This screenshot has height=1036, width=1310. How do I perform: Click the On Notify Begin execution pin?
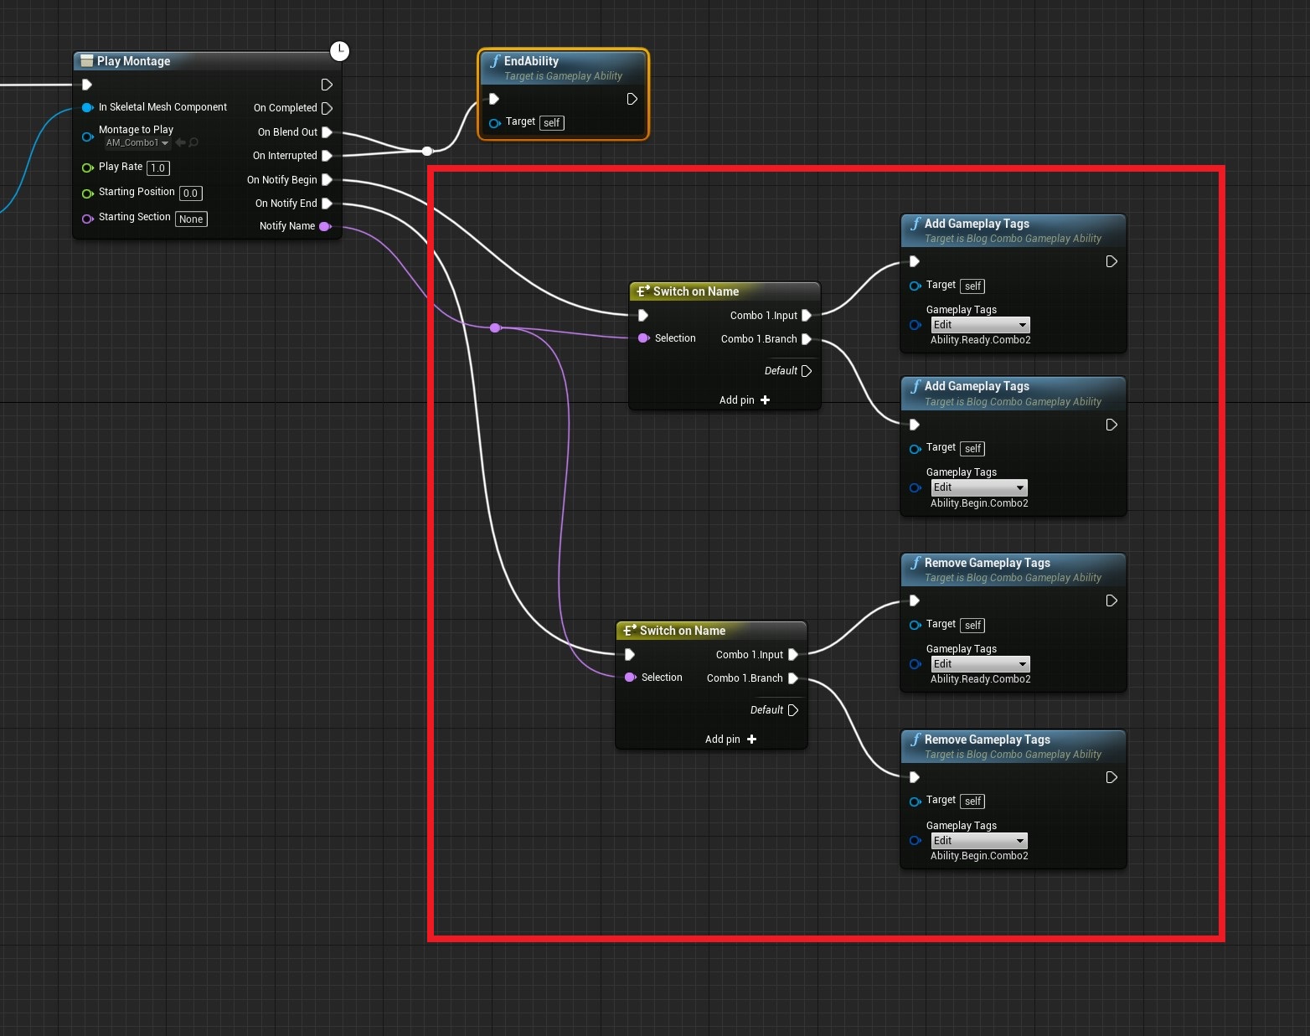(x=327, y=179)
